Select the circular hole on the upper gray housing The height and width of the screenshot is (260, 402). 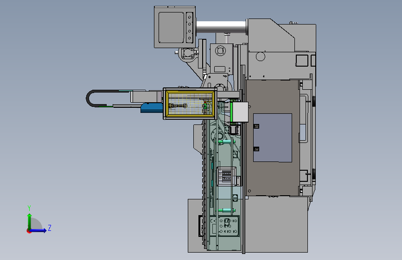[x=261, y=56]
